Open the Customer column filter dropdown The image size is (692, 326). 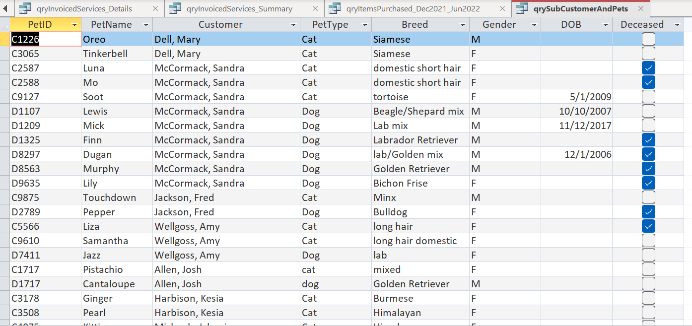(293, 24)
